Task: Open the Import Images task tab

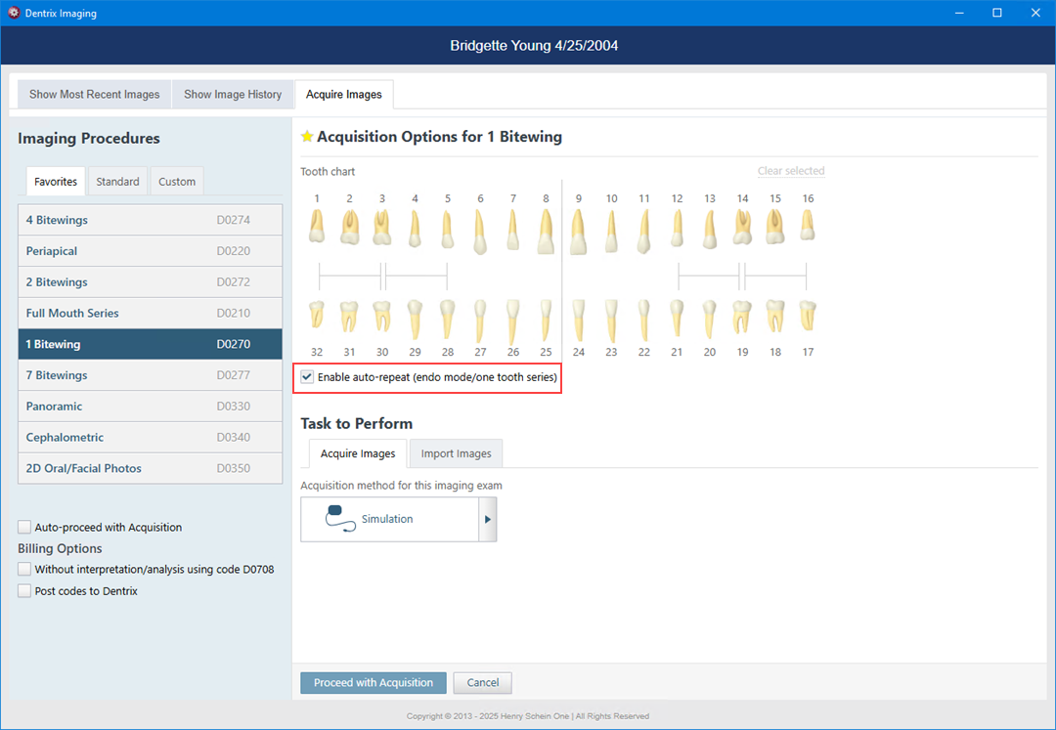Action: coord(456,453)
